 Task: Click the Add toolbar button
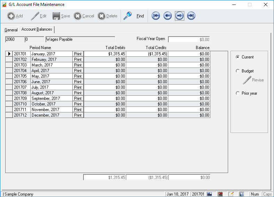15,16
